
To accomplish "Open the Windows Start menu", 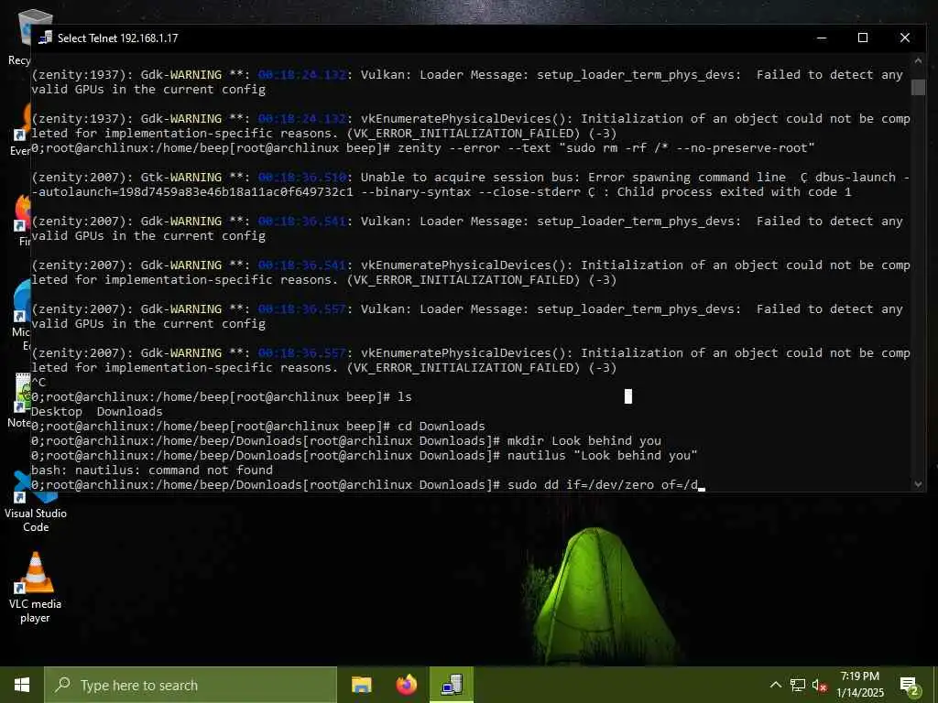I will [22, 685].
